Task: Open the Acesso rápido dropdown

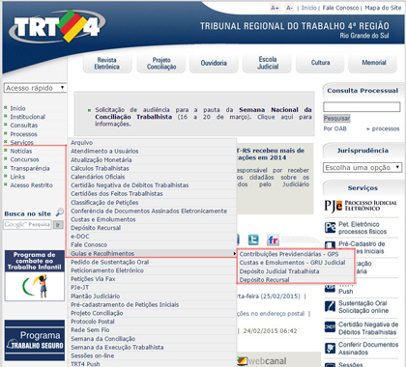Action: [35, 88]
